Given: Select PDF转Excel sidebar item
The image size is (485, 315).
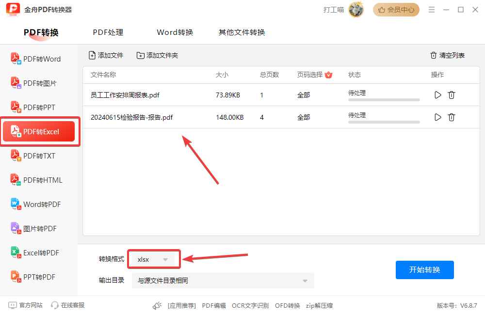Looking at the screenshot, I should (x=39, y=131).
